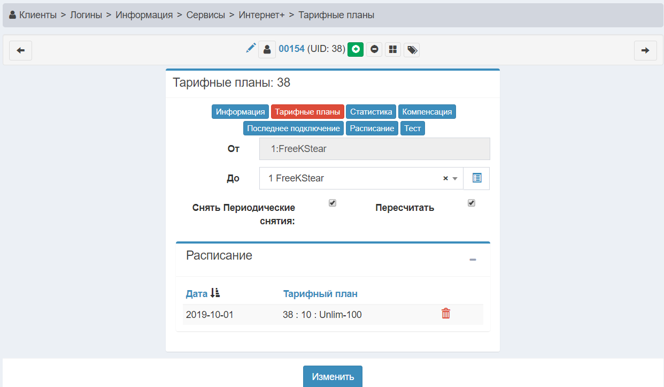
Task: Uncheck the Пересчитать checkbox
Action: (472, 203)
